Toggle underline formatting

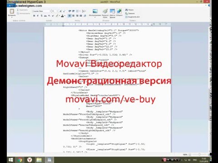tap(41, 16)
